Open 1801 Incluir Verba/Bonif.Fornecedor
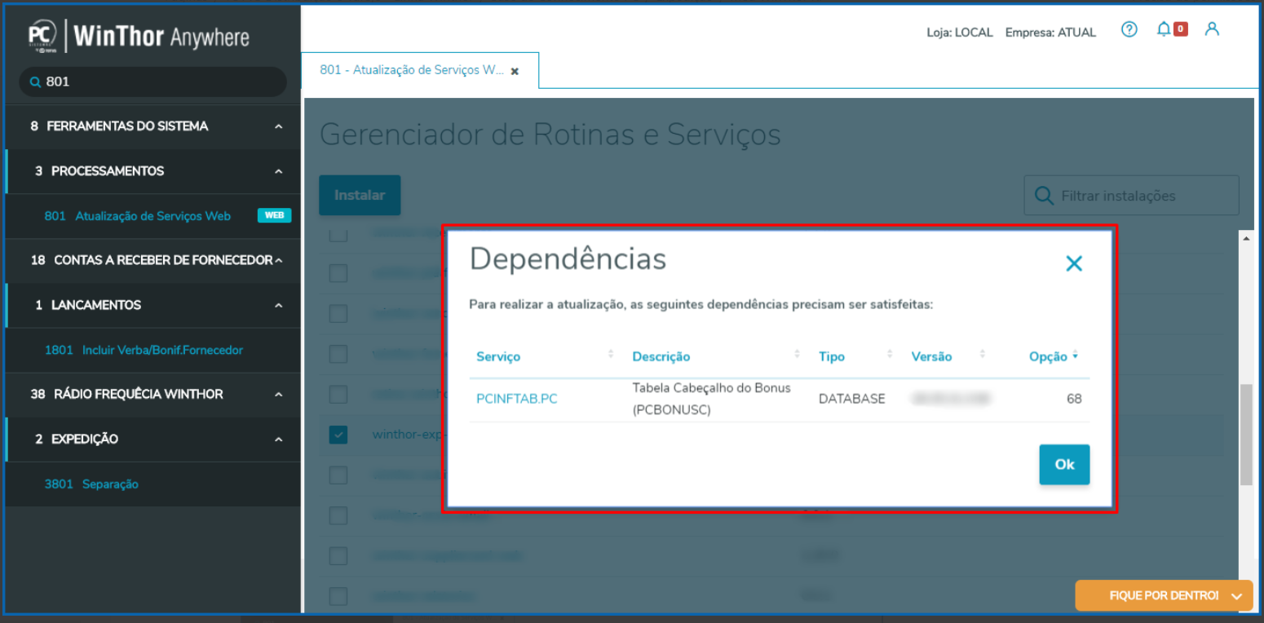The image size is (1264, 623). point(144,350)
